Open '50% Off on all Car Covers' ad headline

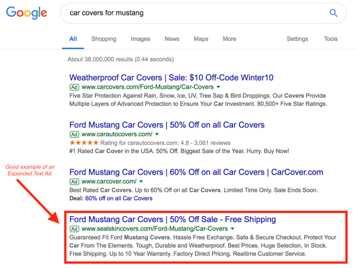[167, 125]
